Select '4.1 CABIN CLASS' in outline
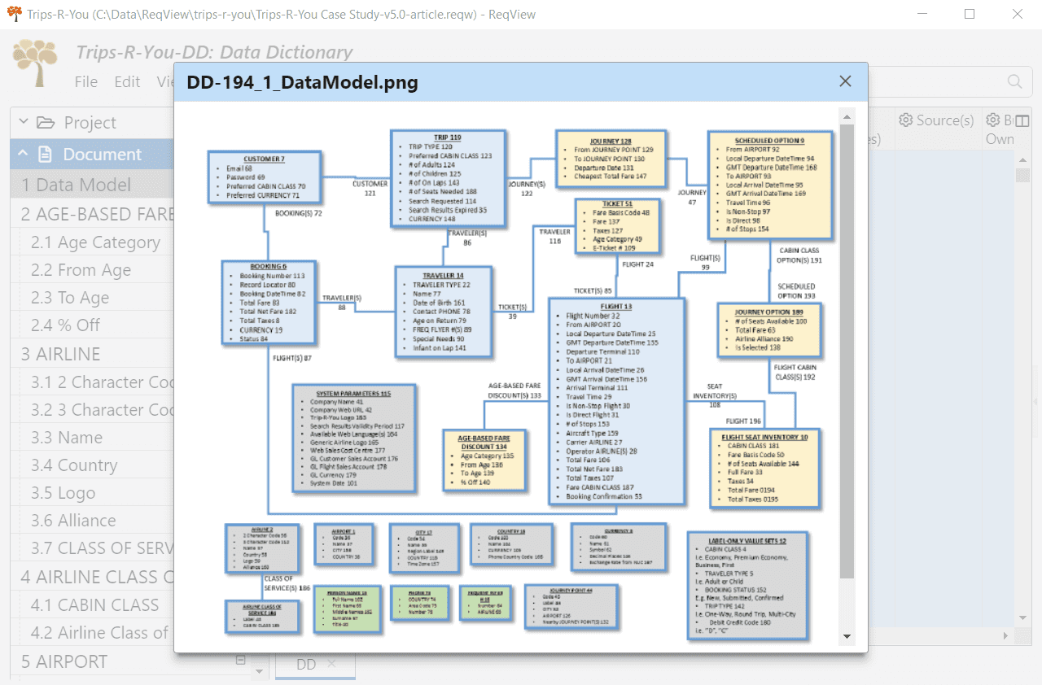Viewport: 1042px width, 685px height. tap(93, 605)
